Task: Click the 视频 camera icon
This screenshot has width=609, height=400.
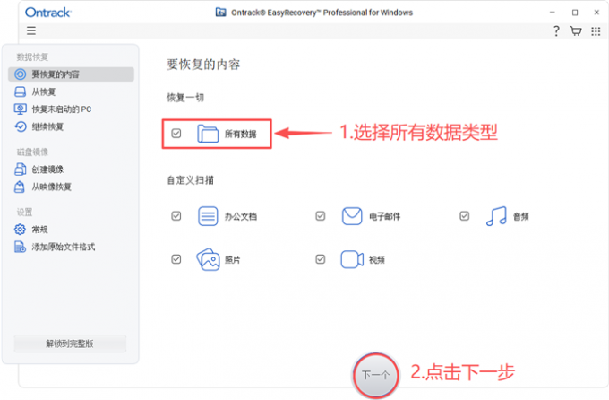Action: point(352,259)
